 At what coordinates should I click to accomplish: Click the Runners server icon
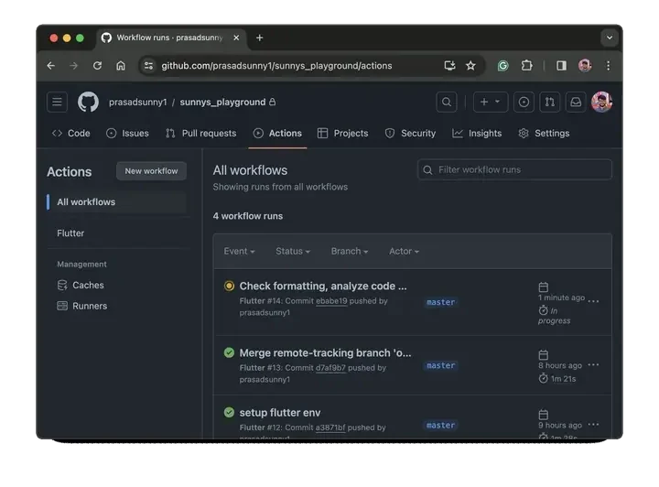pyautogui.click(x=62, y=306)
